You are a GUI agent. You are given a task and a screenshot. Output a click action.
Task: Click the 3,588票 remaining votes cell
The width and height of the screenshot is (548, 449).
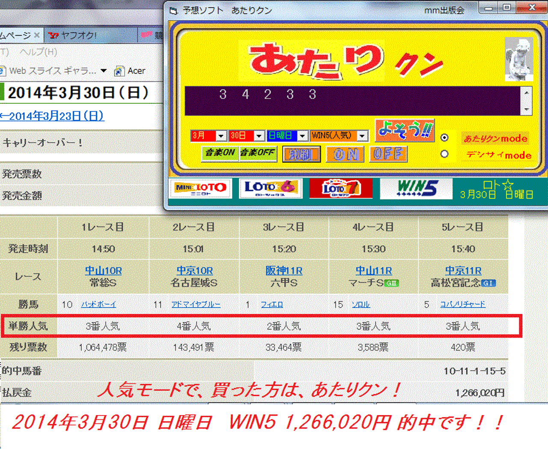point(373,347)
